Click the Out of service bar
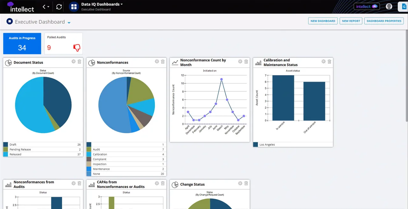Viewport: 408px width, 209px height. click(x=314, y=101)
